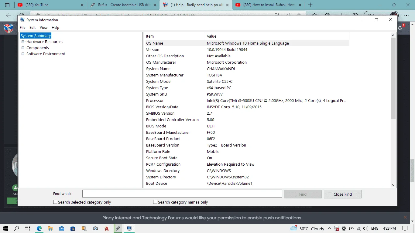
Task: Select System Summary in the tree
Action: [36, 36]
